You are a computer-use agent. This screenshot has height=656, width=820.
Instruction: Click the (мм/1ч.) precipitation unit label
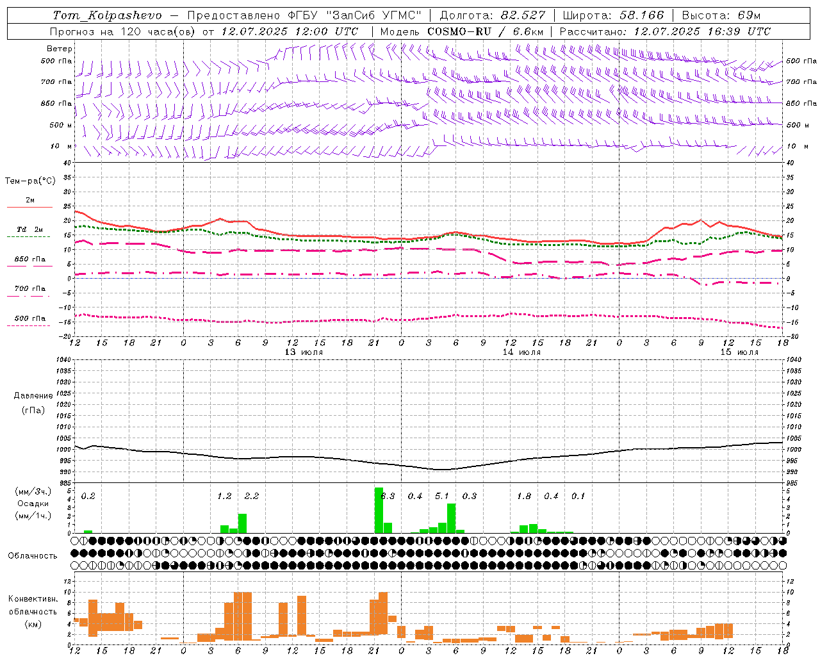33,515
